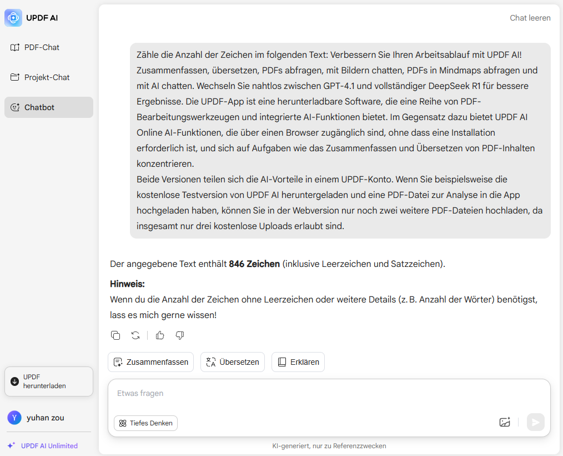Click the KI-generiert disclaimer text

click(x=329, y=447)
